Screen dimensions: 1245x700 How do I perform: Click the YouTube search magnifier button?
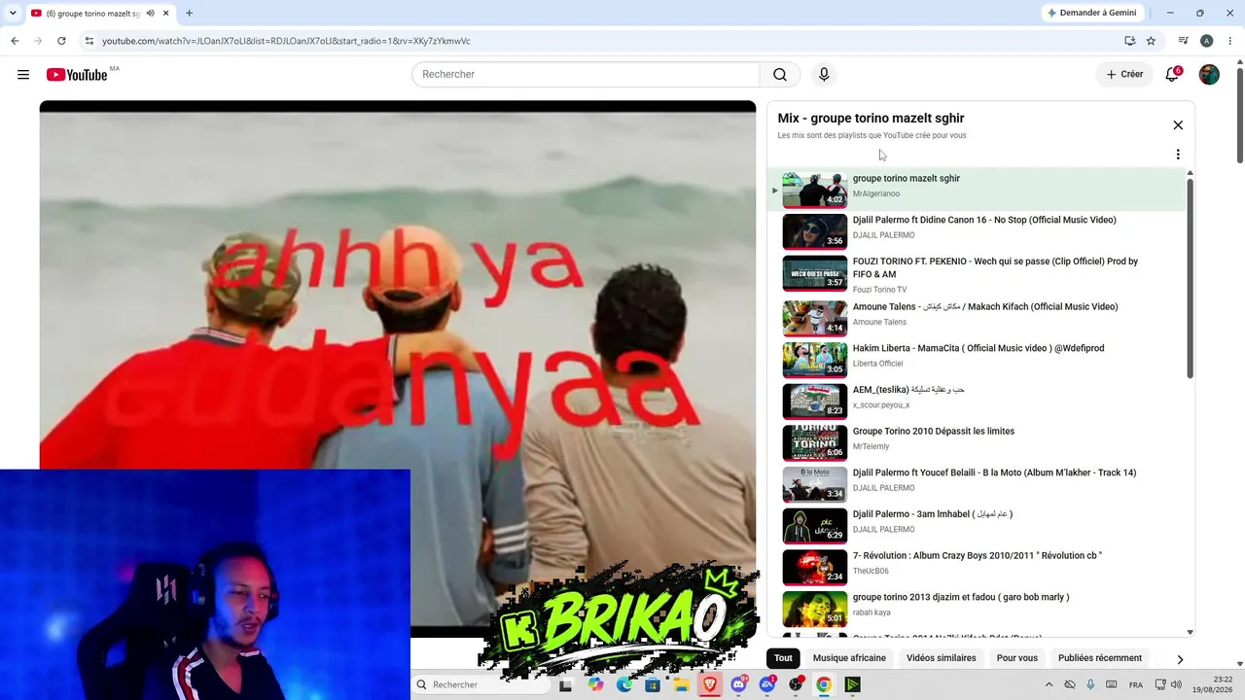click(x=780, y=75)
